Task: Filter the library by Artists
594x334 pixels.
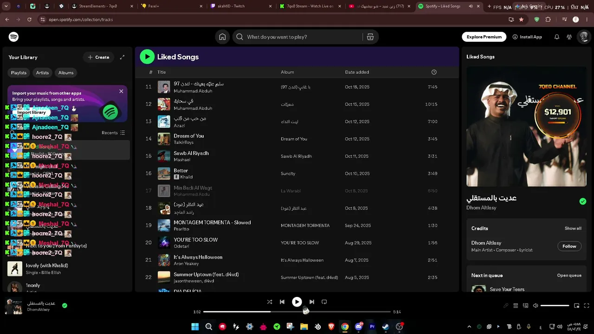Action: pyautogui.click(x=42, y=73)
